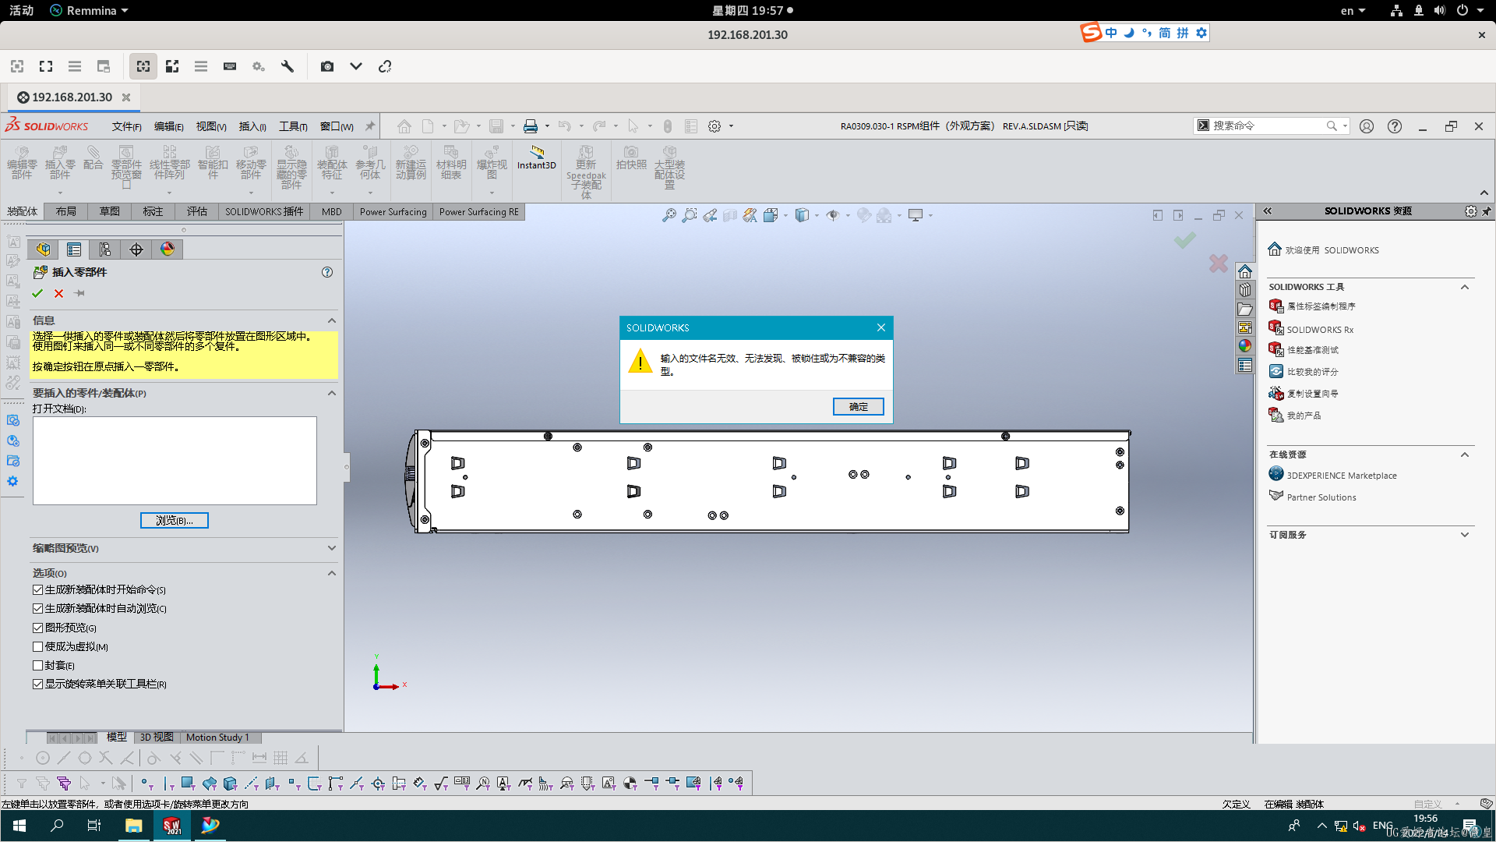Close the SOLIDWORKS error dialog with X
The height and width of the screenshot is (842, 1496).
point(880,327)
